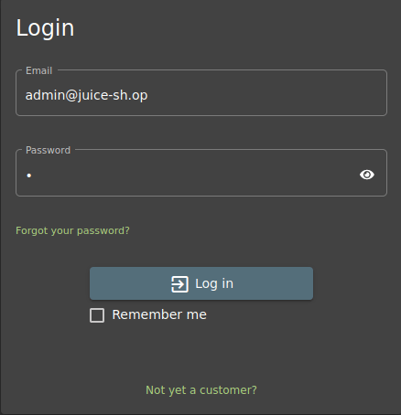
Task: Click the Email floating label
Action: (x=39, y=70)
